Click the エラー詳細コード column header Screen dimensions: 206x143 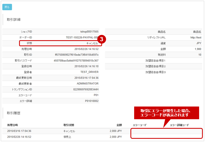pos(179,125)
